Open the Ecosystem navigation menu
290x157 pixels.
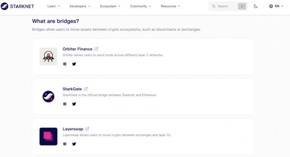(x=110, y=6)
